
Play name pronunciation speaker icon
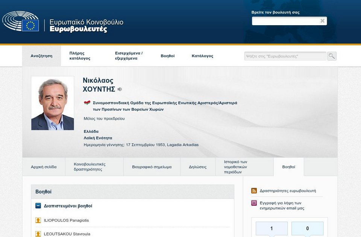click(120, 89)
